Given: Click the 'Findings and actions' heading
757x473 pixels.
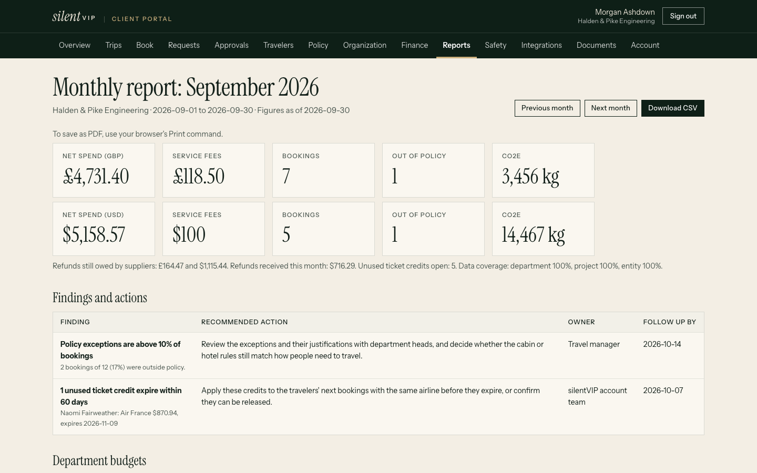Looking at the screenshot, I should 100,298.
